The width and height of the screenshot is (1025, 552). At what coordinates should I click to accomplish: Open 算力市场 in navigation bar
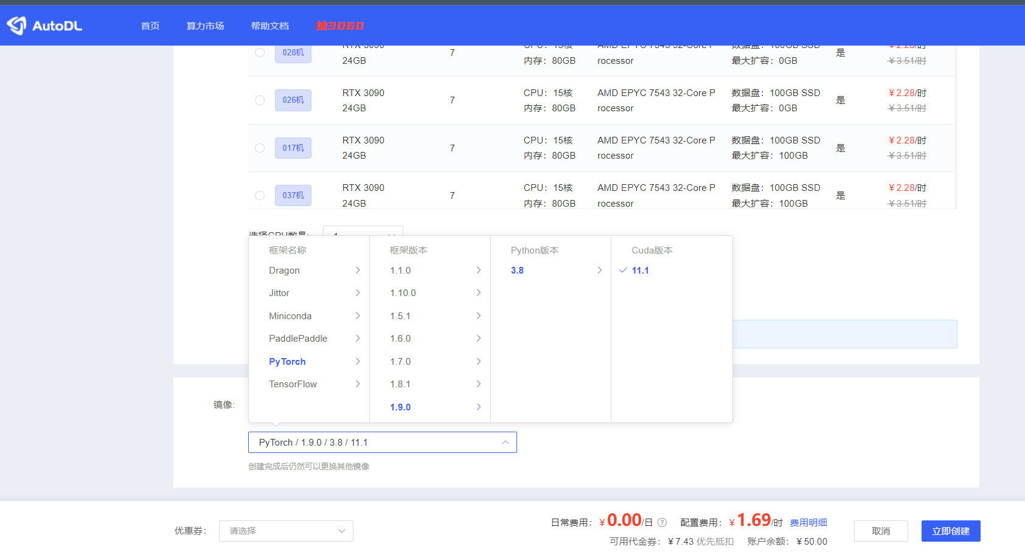(205, 26)
